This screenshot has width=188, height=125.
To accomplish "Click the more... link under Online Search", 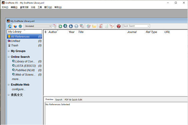I will (x=16, y=79).
